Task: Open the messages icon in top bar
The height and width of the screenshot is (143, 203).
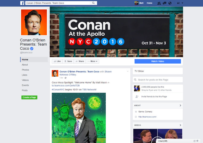Action: [164, 3]
